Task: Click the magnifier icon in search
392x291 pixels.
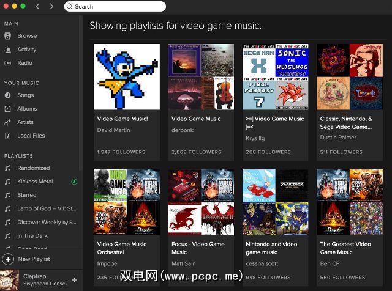Action: (69, 6)
